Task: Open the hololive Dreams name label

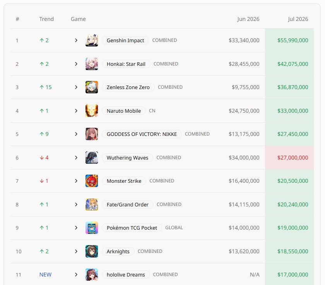Action: pyautogui.click(x=126, y=275)
